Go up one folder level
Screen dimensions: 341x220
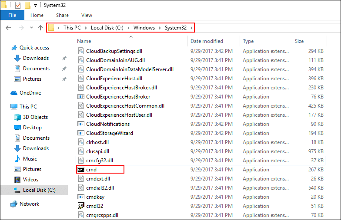tap(40, 28)
